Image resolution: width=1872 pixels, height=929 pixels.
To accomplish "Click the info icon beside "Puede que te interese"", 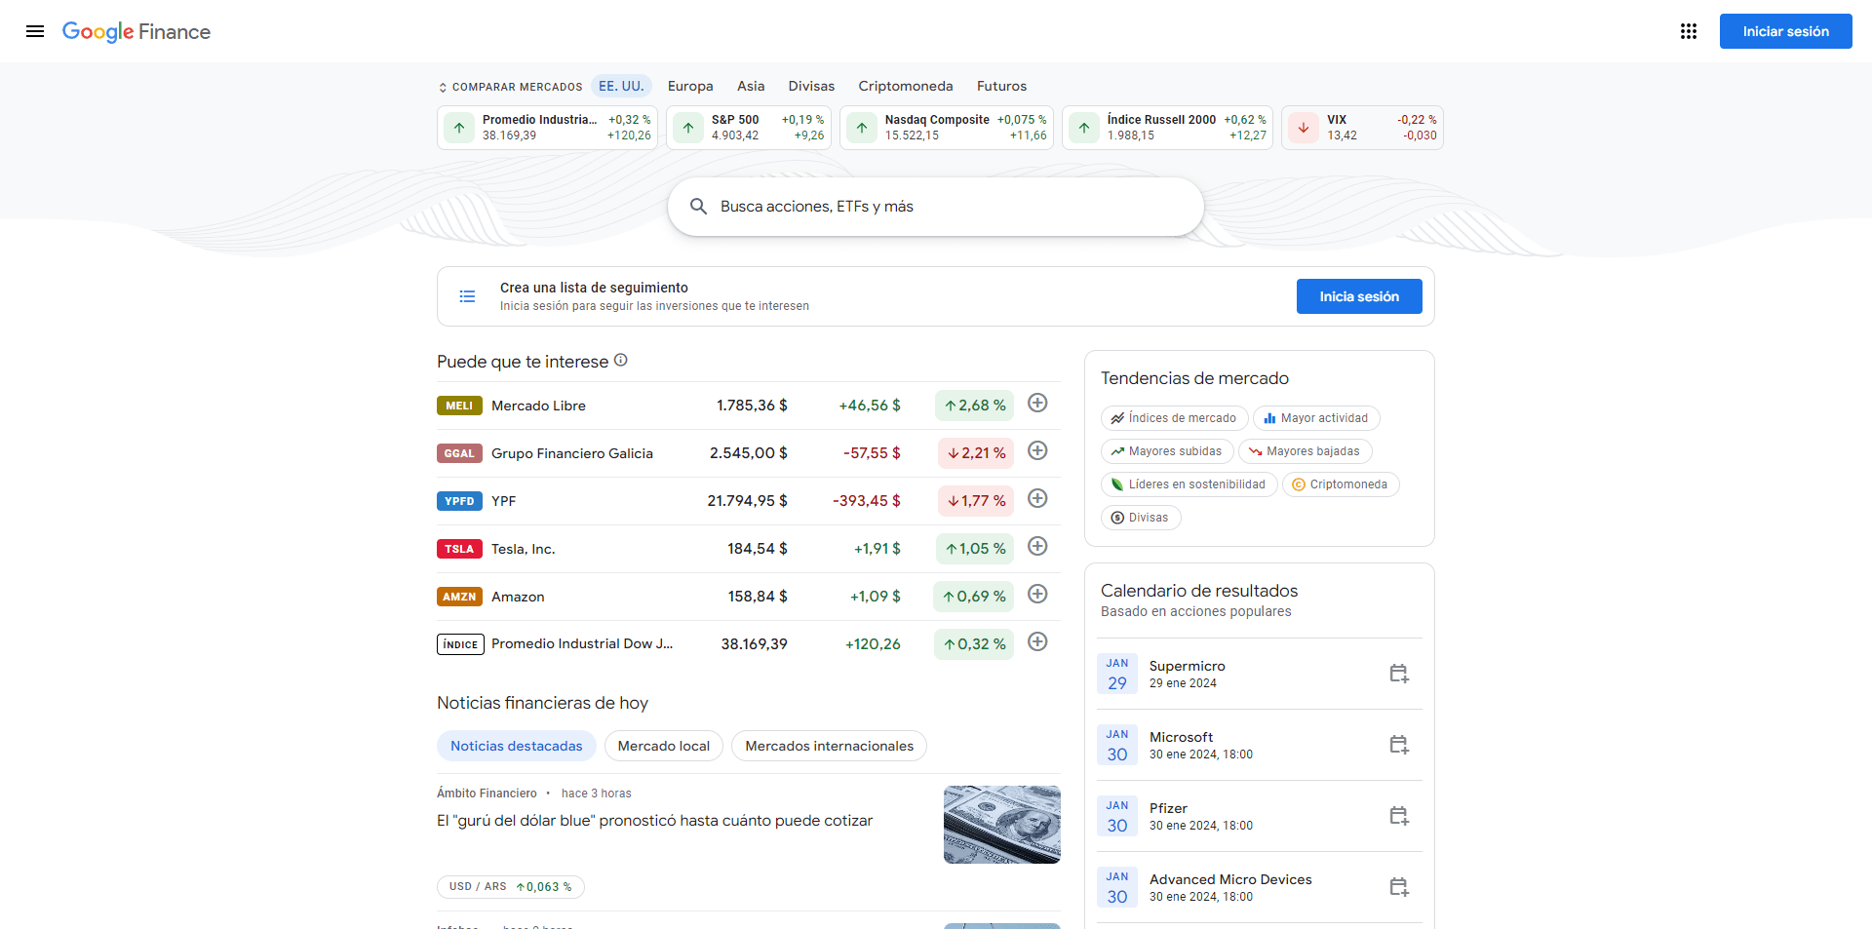I will [621, 360].
